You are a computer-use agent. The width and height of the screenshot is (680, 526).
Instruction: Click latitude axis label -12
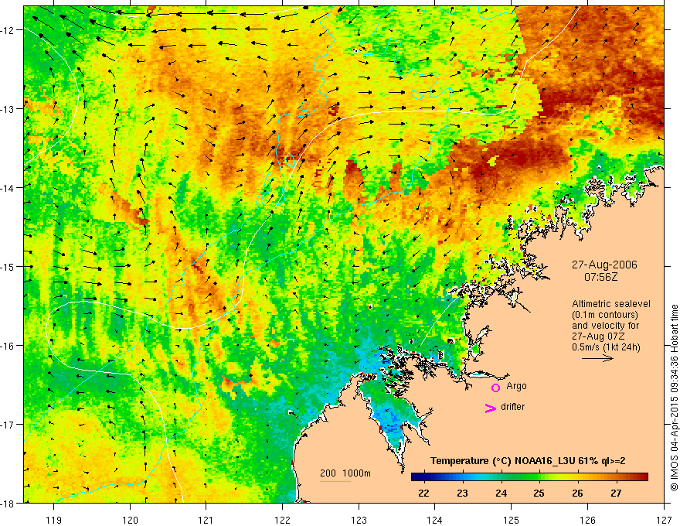pyautogui.click(x=8, y=30)
